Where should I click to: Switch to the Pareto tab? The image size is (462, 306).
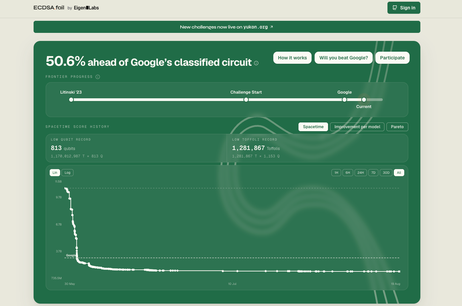397,127
